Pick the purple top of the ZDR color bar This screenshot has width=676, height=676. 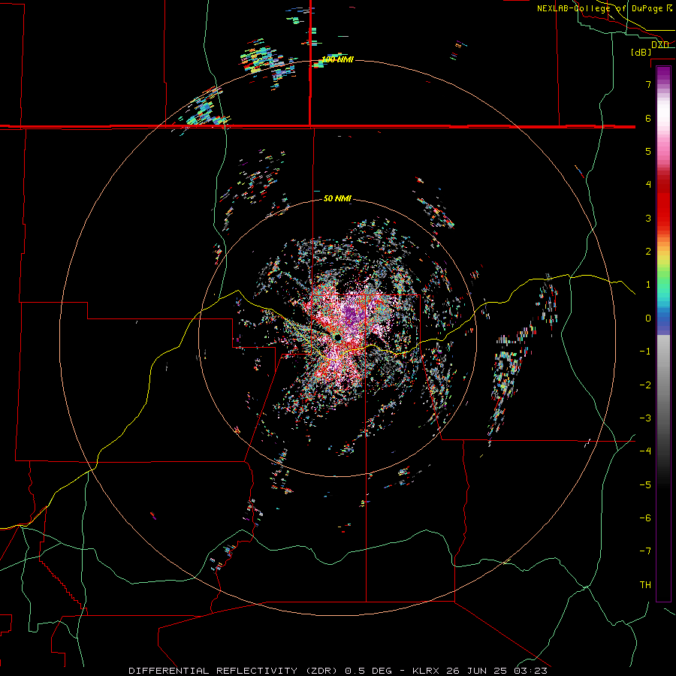tap(663, 74)
